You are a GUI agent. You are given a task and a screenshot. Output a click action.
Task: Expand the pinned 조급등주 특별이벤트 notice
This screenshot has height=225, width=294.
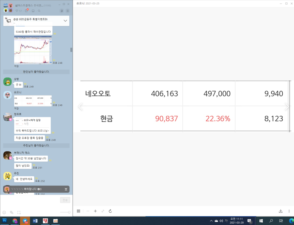tap(65, 21)
